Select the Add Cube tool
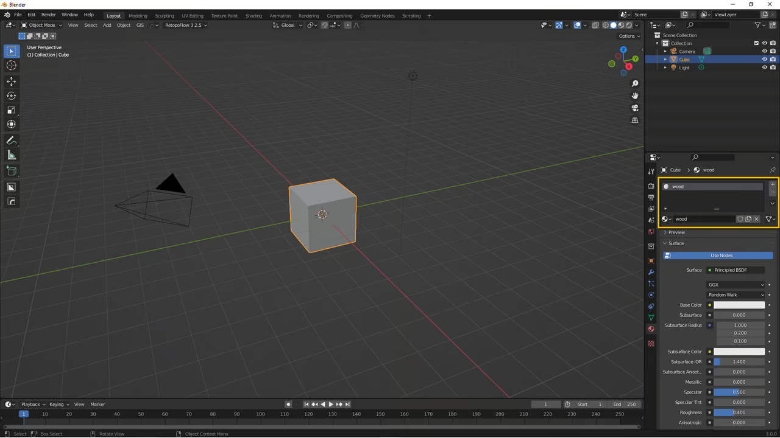Image resolution: width=780 pixels, height=438 pixels. coord(11,170)
